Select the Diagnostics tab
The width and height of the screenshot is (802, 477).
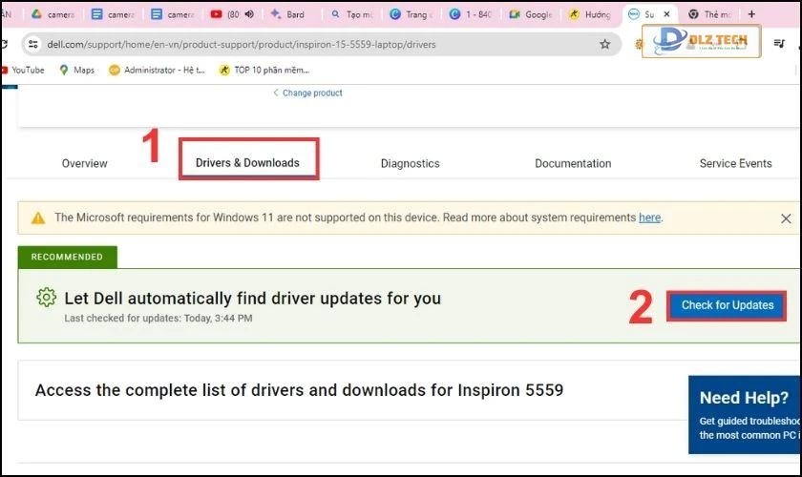[410, 163]
